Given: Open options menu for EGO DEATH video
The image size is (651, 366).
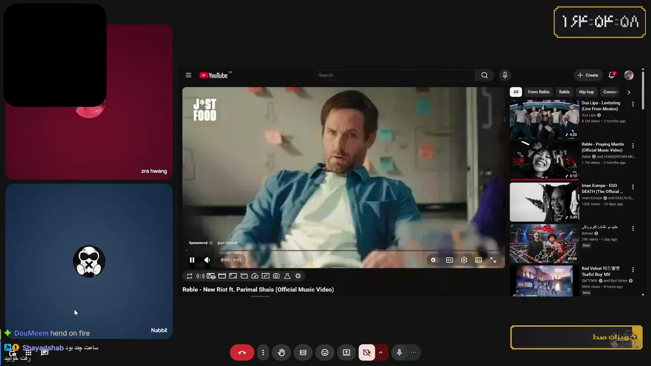Looking at the screenshot, I should point(633,187).
